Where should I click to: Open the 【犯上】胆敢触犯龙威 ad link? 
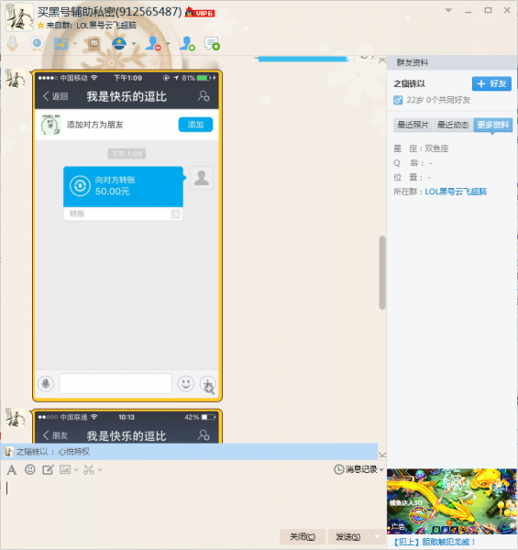click(x=435, y=543)
